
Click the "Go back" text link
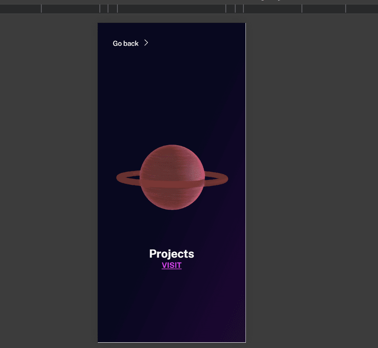[126, 43]
